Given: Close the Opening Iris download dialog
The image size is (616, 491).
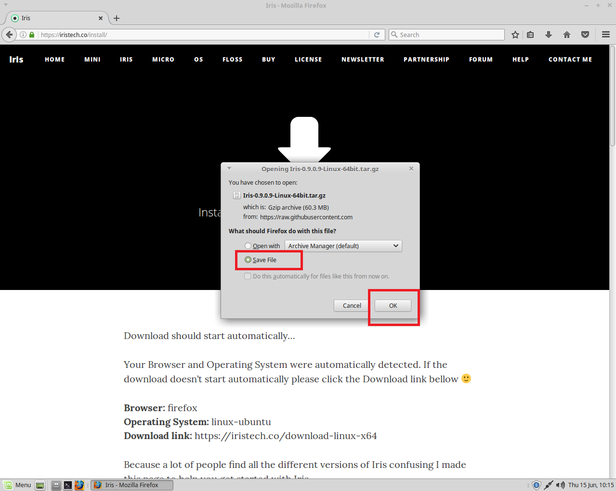Looking at the screenshot, I should coord(411,168).
